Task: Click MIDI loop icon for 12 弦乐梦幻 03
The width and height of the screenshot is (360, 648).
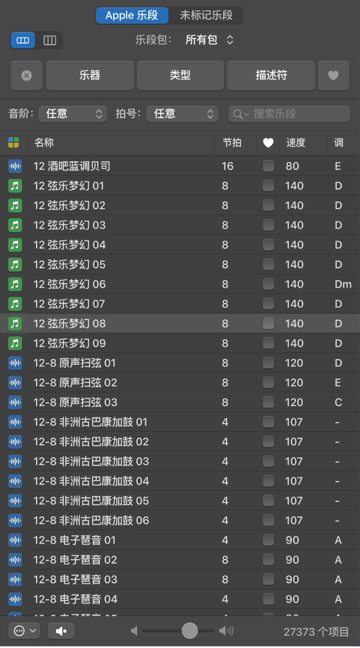Action: point(15,225)
